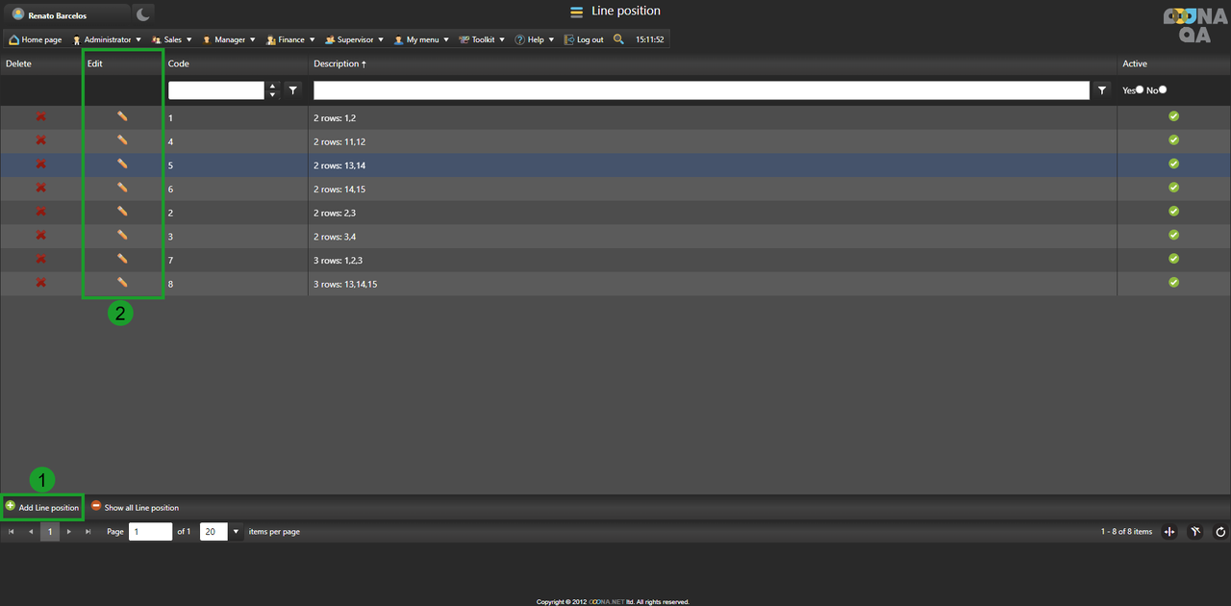1231x606 pixels.
Task: Expand the Finance menu
Action: (290, 39)
